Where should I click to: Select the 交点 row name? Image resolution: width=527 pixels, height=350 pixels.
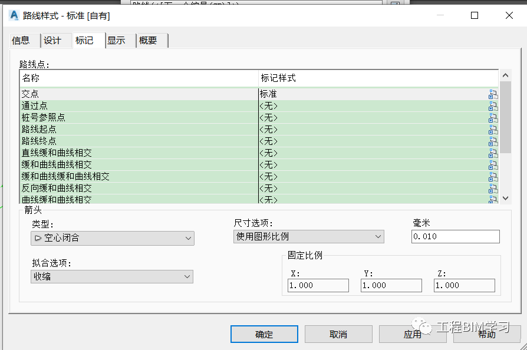(30, 94)
